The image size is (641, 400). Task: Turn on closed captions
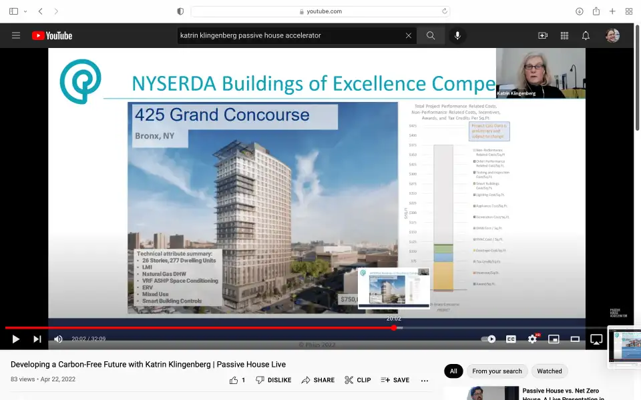point(511,339)
